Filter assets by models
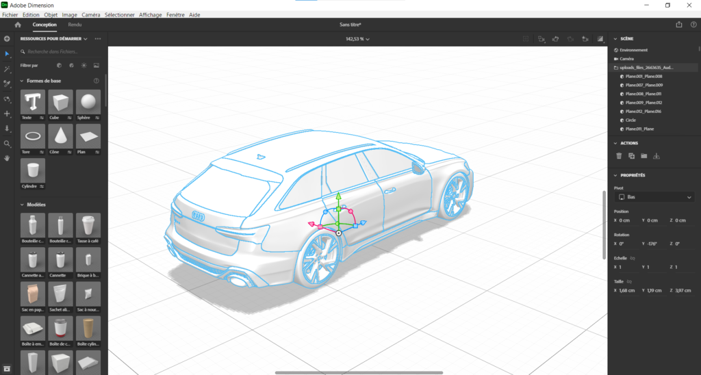 click(59, 66)
